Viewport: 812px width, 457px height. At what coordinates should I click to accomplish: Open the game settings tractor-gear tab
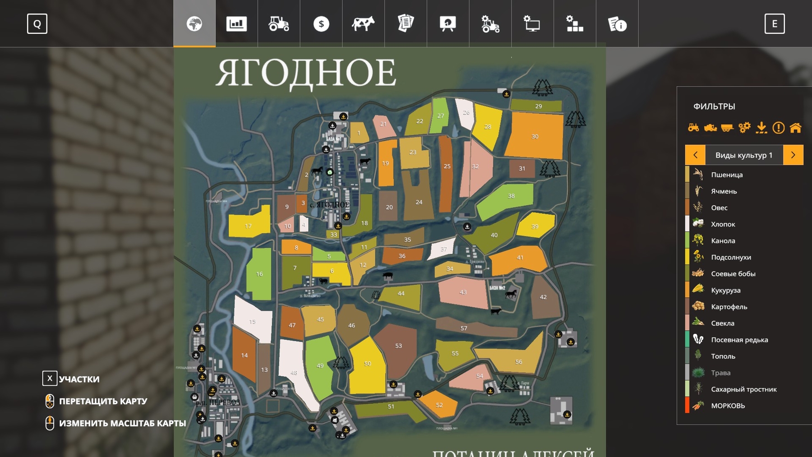pyautogui.click(x=490, y=24)
